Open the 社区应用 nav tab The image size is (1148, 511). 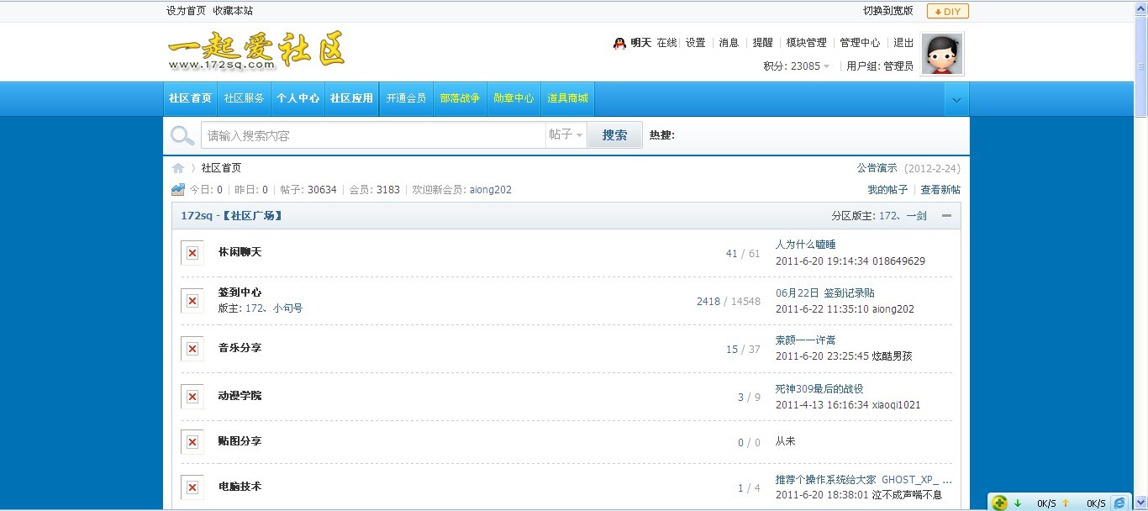[x=351, y=99]
